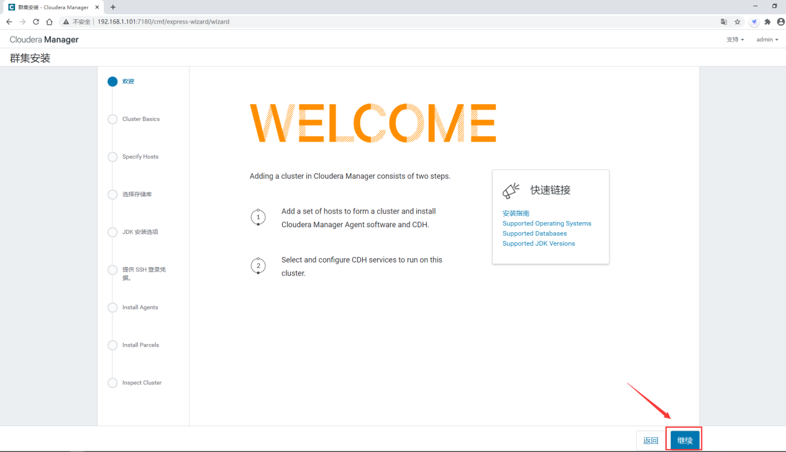The height and width of the screenshot is (452, 786).
Task: Open the browser profile avatar icon
Action: click(780, 22)
